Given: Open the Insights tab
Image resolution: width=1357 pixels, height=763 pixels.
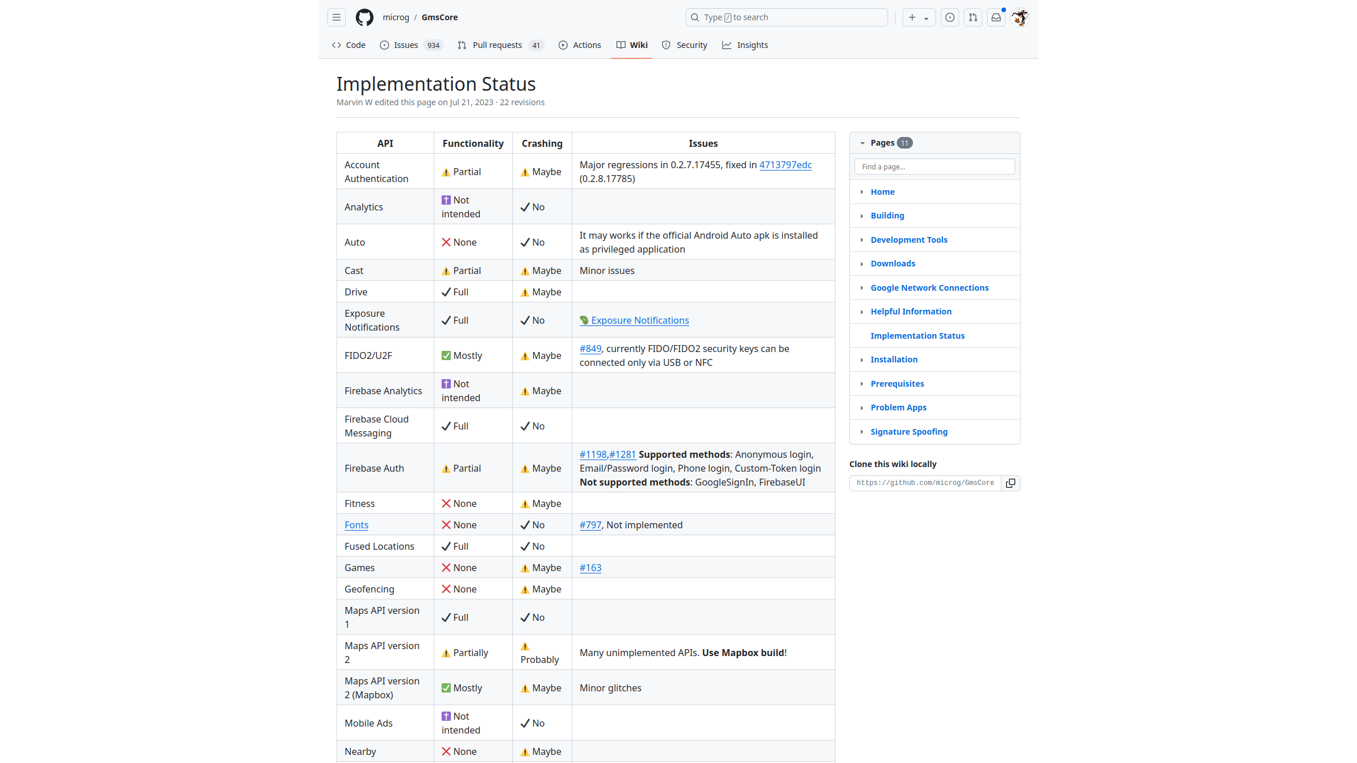Looking at the screenshot, I should pyautogui.click(x=752, y=45).
